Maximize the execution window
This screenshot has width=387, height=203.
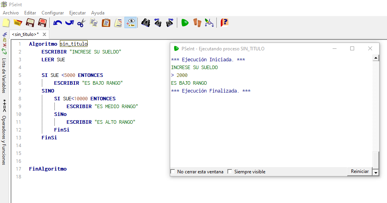point(352,48)
